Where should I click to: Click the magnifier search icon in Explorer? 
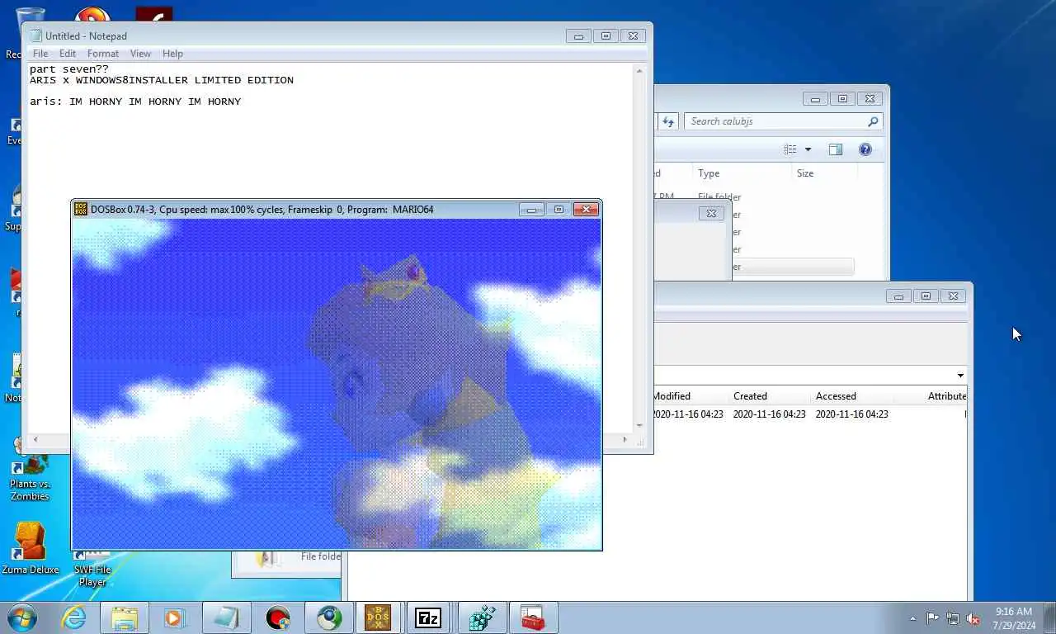click(x=873, y=121)
